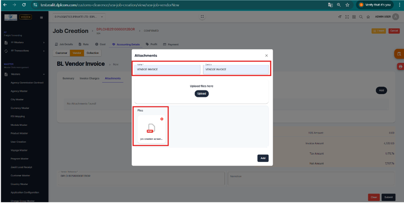Click the orange document search floating icon
This screenshot has height=203, width=404.
pyautogui.click(x=399, y=54)
